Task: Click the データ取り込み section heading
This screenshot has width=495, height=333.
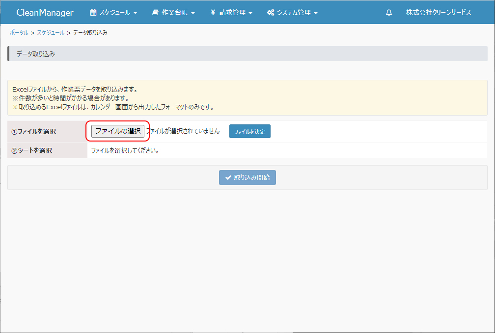Action: tap(36, 54)
